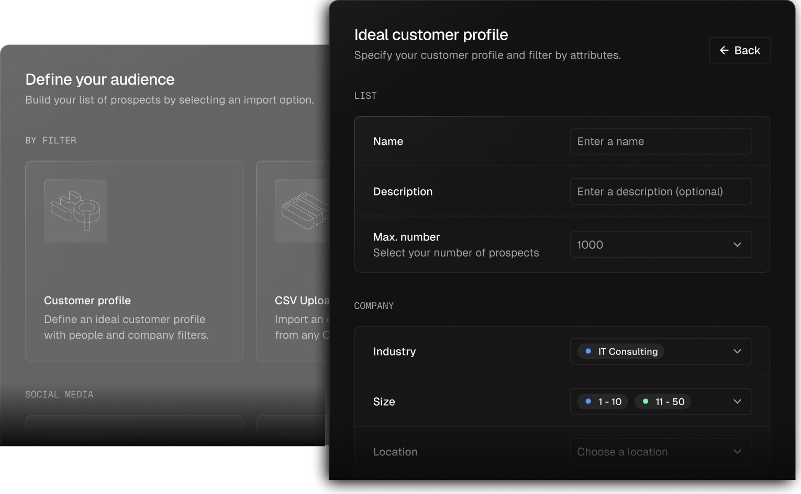Click the Max. number dropdown chevron

click(737, 245)
